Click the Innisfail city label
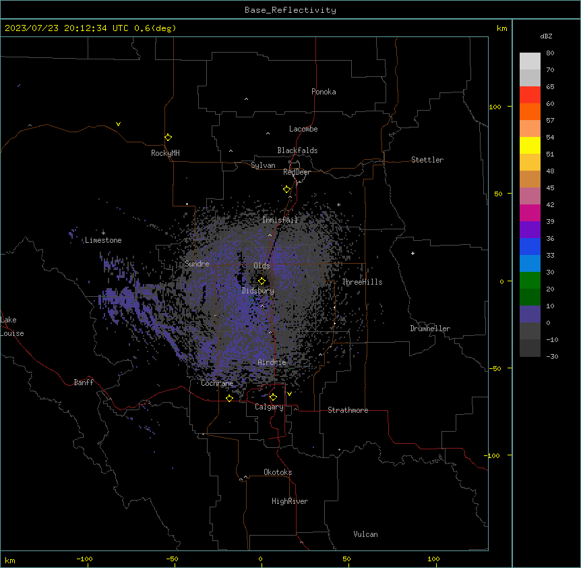This screenshot has height=568, width=581. pyautogui.click(x=280, y=220)
